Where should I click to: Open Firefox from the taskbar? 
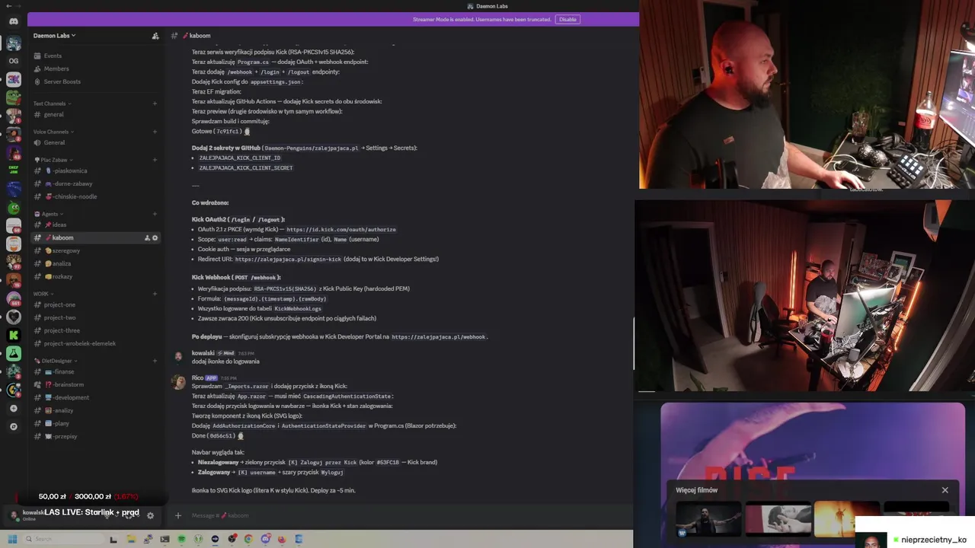coord(282,539)
